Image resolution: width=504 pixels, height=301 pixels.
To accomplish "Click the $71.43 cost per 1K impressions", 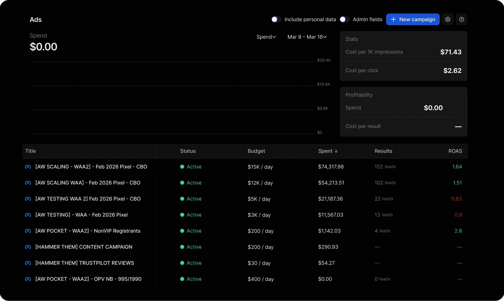I will [x=451, y=52].
